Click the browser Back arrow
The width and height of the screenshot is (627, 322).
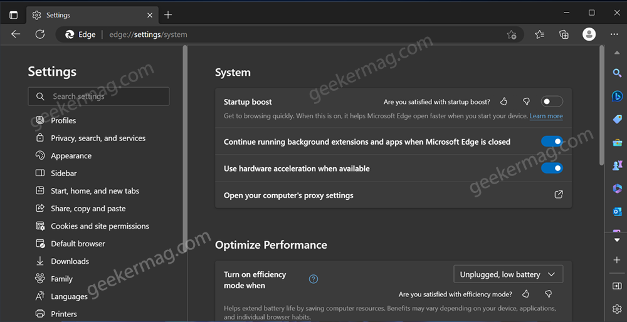(16, 34)
